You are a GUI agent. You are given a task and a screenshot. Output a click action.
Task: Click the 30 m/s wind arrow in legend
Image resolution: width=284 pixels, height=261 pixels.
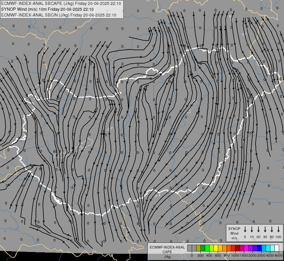click(265, 229)
